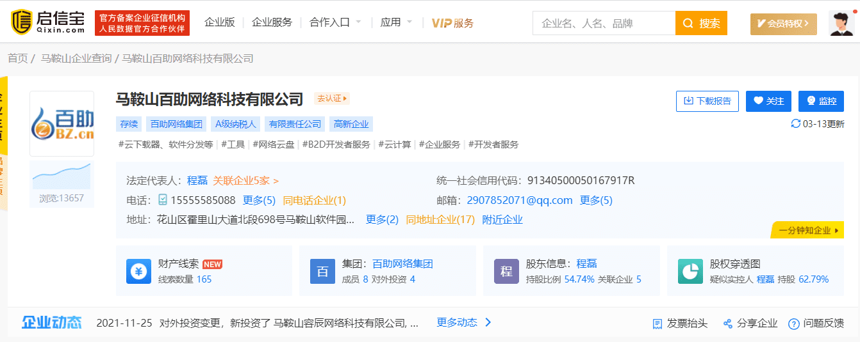This screenshot has height=342, width=860.
Task: Select the A级纳税人 tag
Action: [x=235, y=124]
